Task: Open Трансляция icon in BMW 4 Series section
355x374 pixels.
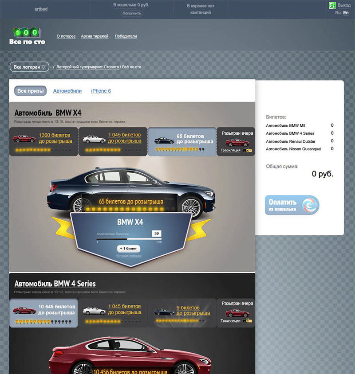Action: [247, 321]
